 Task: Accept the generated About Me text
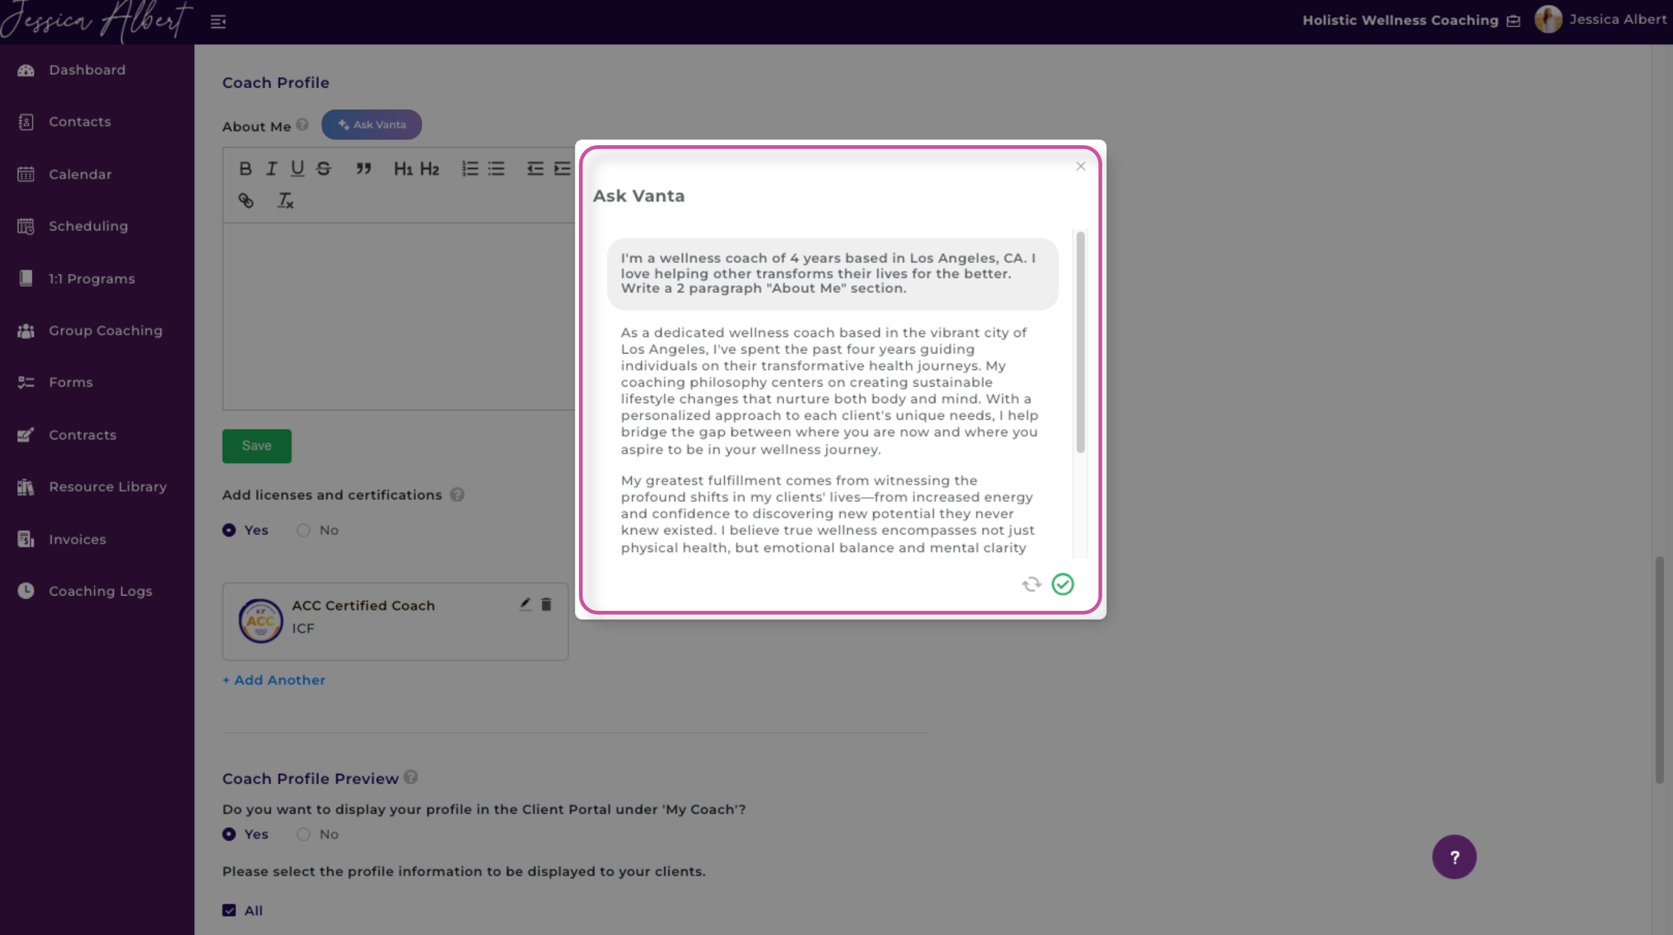click(x=1062, y=584)
